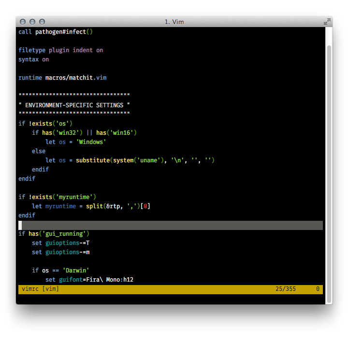Click the string 'win32' in has()
Viewport: 348px width, 343px height.
[67, 133]
